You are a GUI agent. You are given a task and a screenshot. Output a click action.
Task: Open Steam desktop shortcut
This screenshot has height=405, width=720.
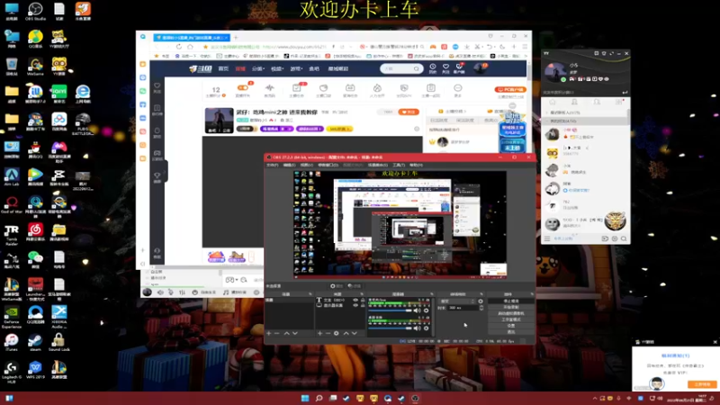click(x=35, y=342)
